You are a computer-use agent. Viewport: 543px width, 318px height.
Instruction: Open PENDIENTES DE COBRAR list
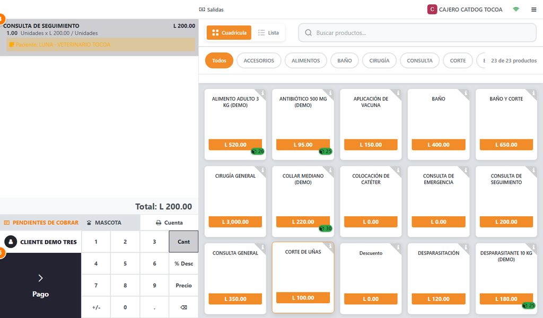click(x=41, y=223)
